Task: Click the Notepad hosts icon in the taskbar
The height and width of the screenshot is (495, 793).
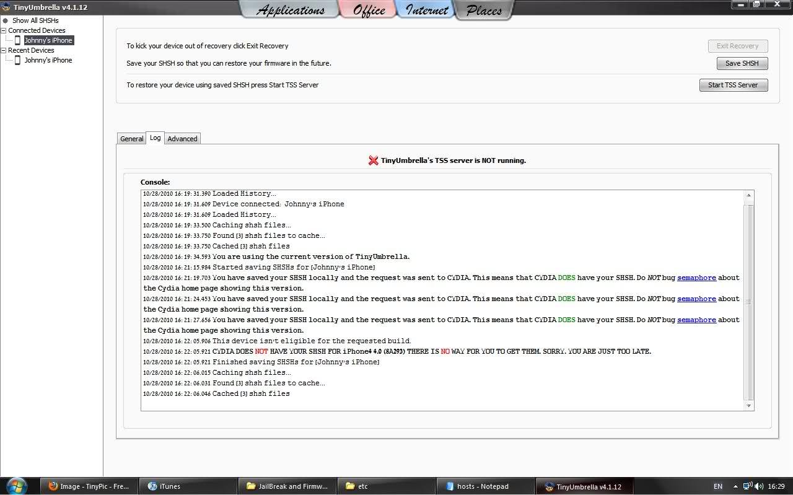Action: [x=450, y=486]
